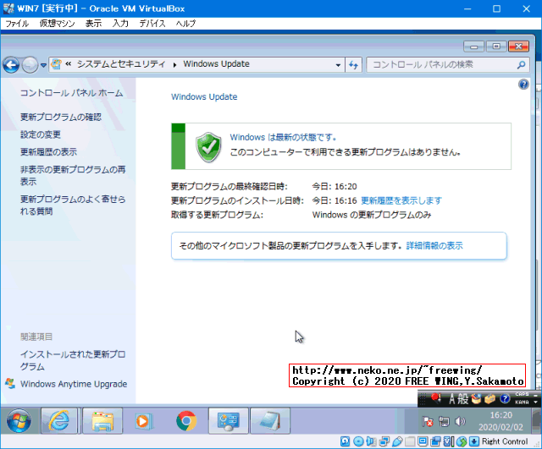Click VirtualBox hard disk activity indicator
This screenshot has width=542, height=449.
click(345, 441)
